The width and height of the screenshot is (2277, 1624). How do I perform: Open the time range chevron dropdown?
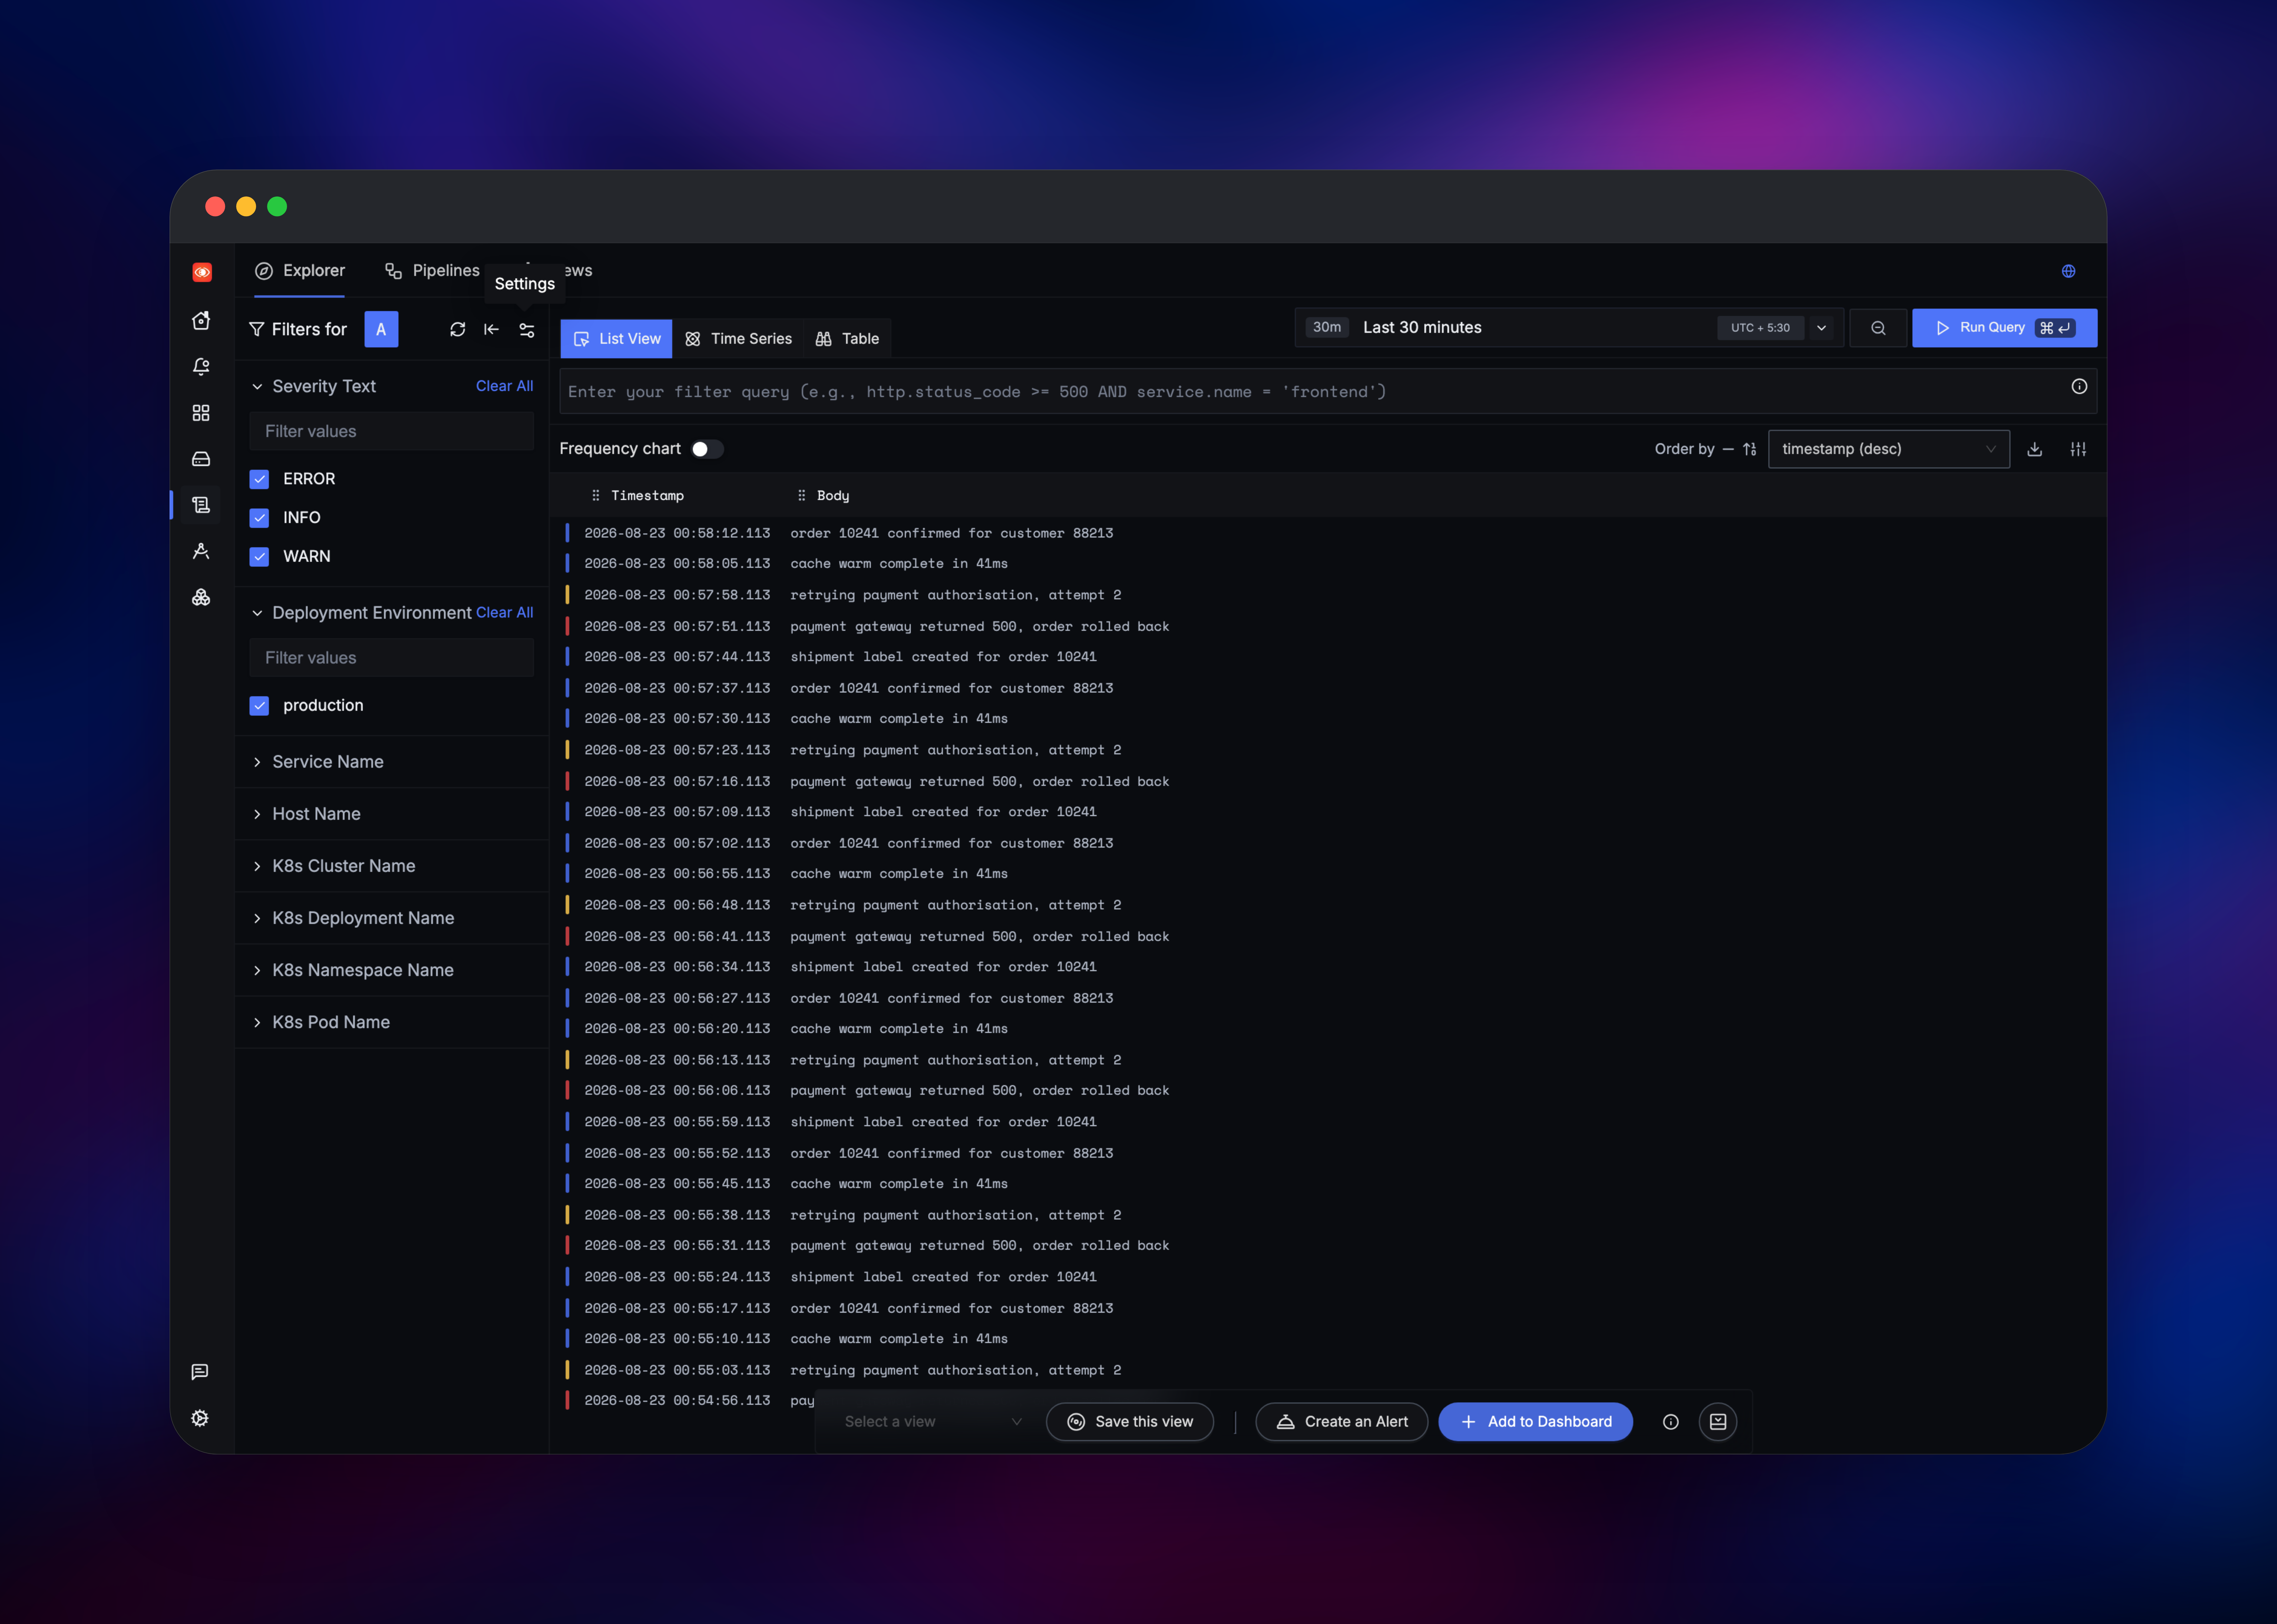pos(1821,328)
